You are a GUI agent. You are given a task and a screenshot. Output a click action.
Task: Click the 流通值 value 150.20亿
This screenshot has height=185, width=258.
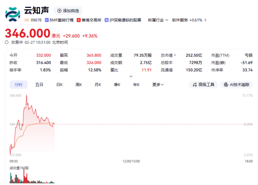[x=194, y=70]
